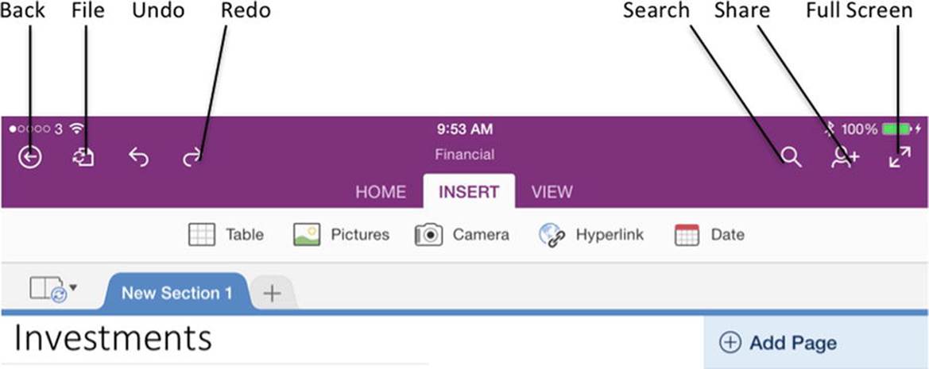Insert a Hyperlink
Viewport: 929px width, 369px height.
(590, 235)
